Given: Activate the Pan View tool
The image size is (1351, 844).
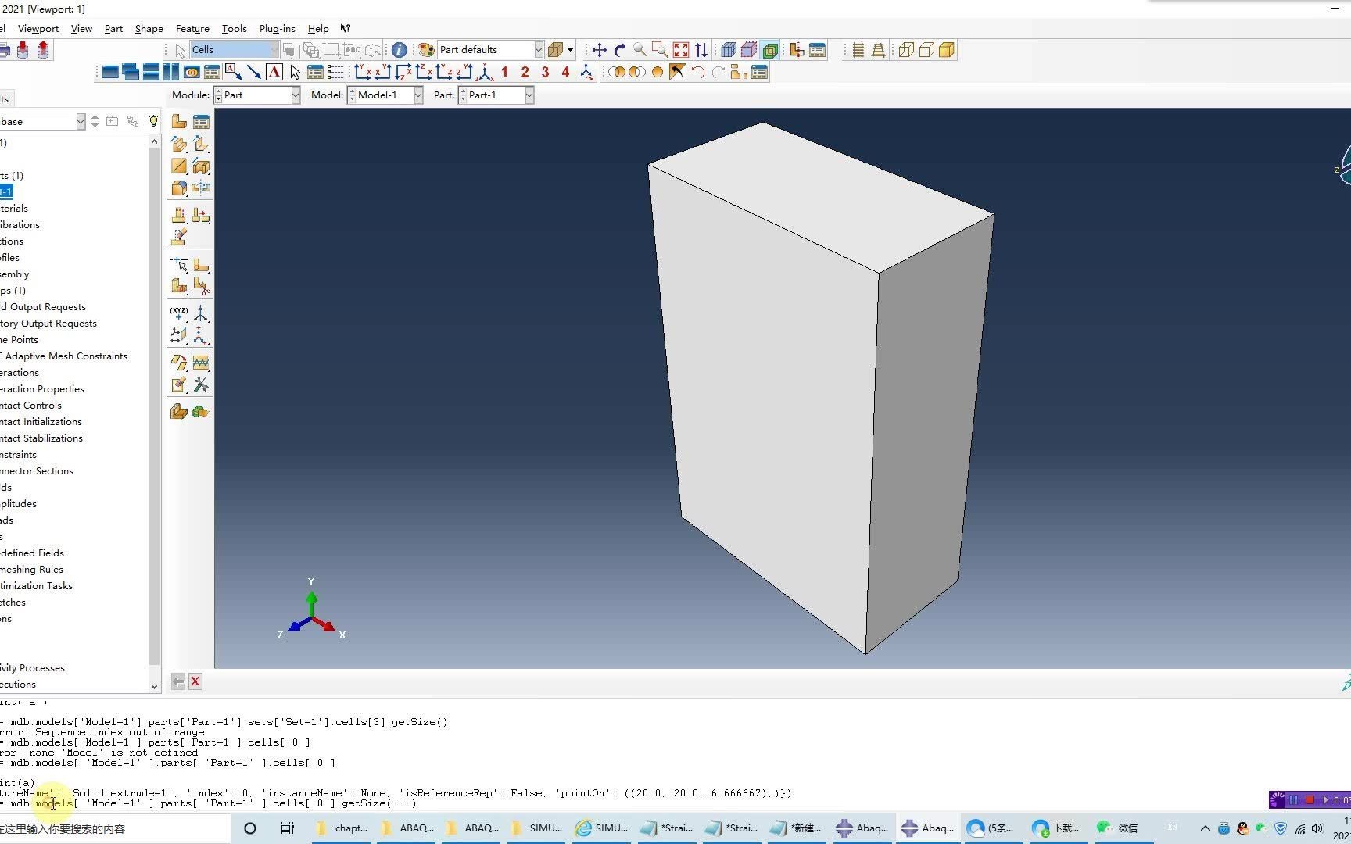Looking at the screenshot, I should 599,49.
